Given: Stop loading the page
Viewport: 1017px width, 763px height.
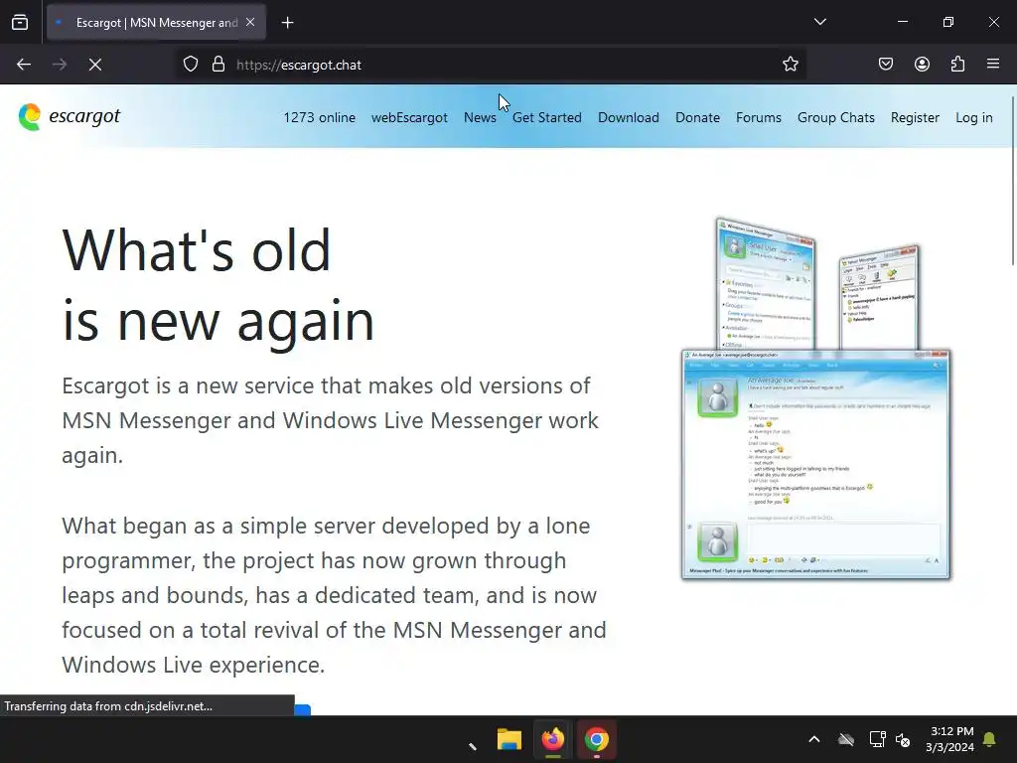Looking at the screenshot, I should click(x=95, y=65).
